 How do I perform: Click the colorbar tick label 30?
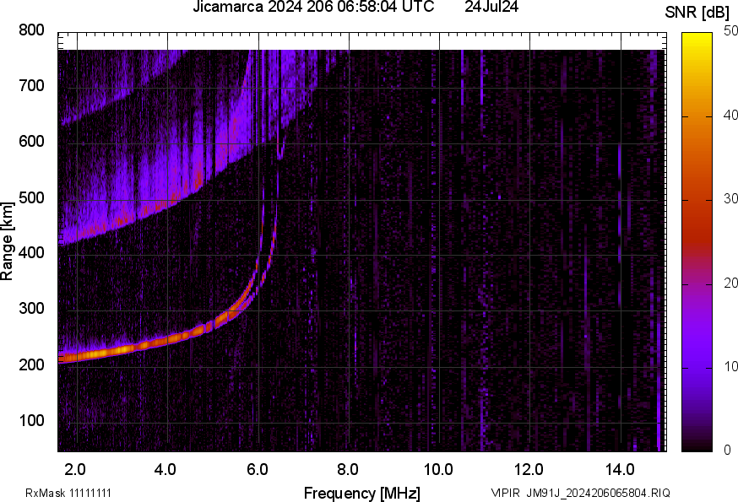click(x=730, y=199)
